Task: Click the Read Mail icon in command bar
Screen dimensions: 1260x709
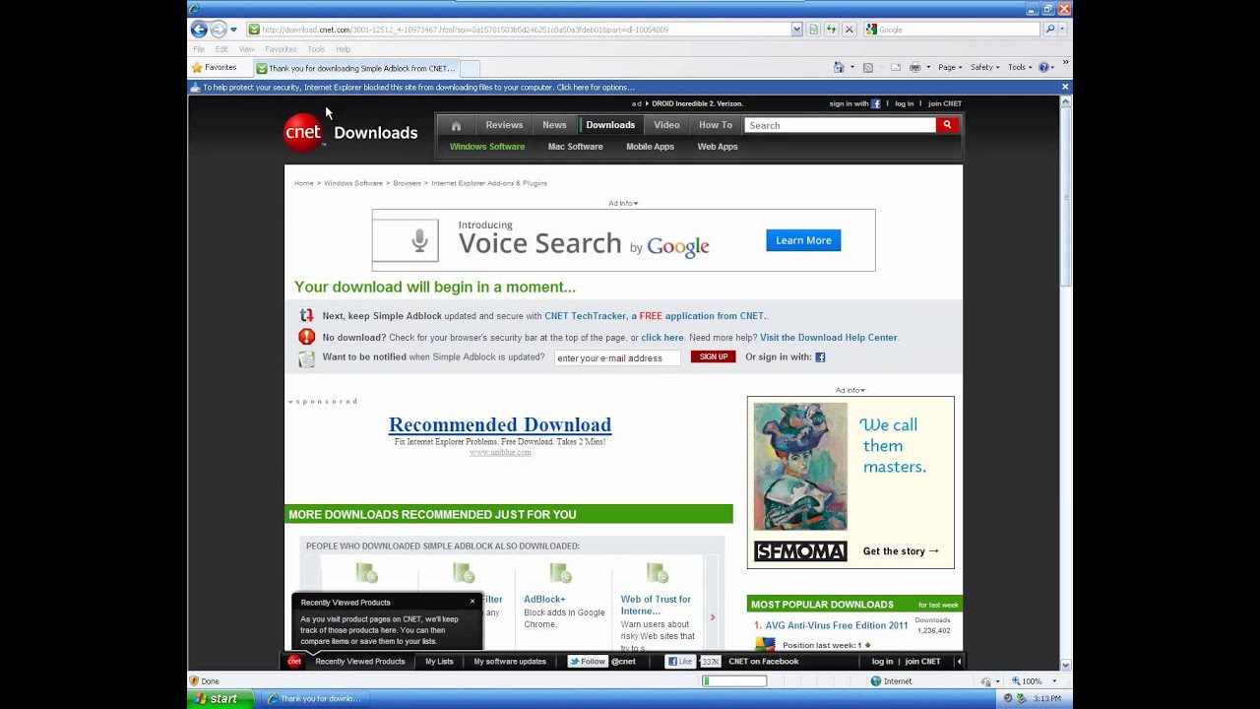Action: pyautogui.click(x=895, y=67)
